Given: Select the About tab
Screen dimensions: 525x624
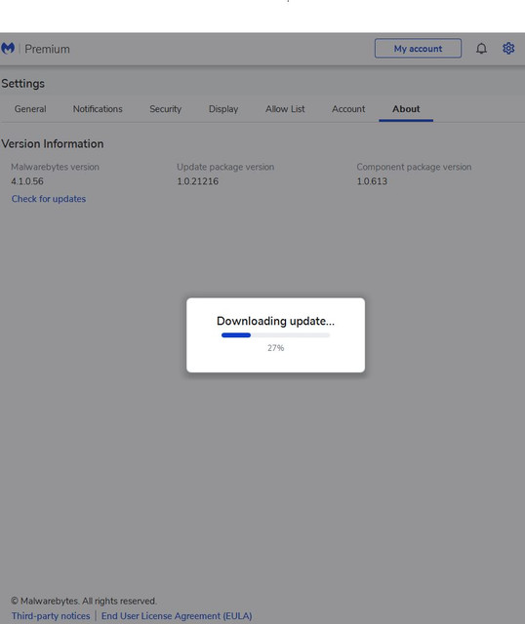Looking at the screenshot, I should [x=406, y=109].
